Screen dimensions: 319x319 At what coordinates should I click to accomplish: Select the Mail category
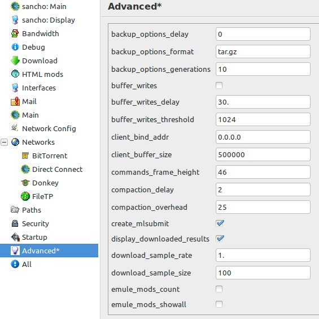pyautogui.click(x=29, y=101)
